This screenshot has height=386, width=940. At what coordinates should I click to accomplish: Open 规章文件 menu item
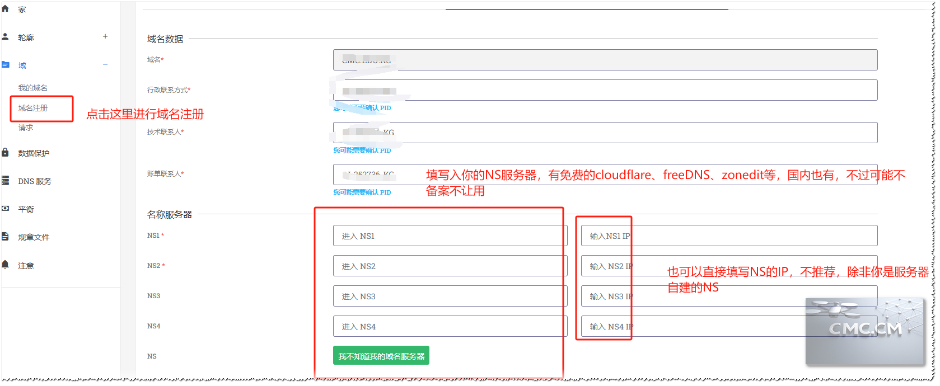pos(34,237)
